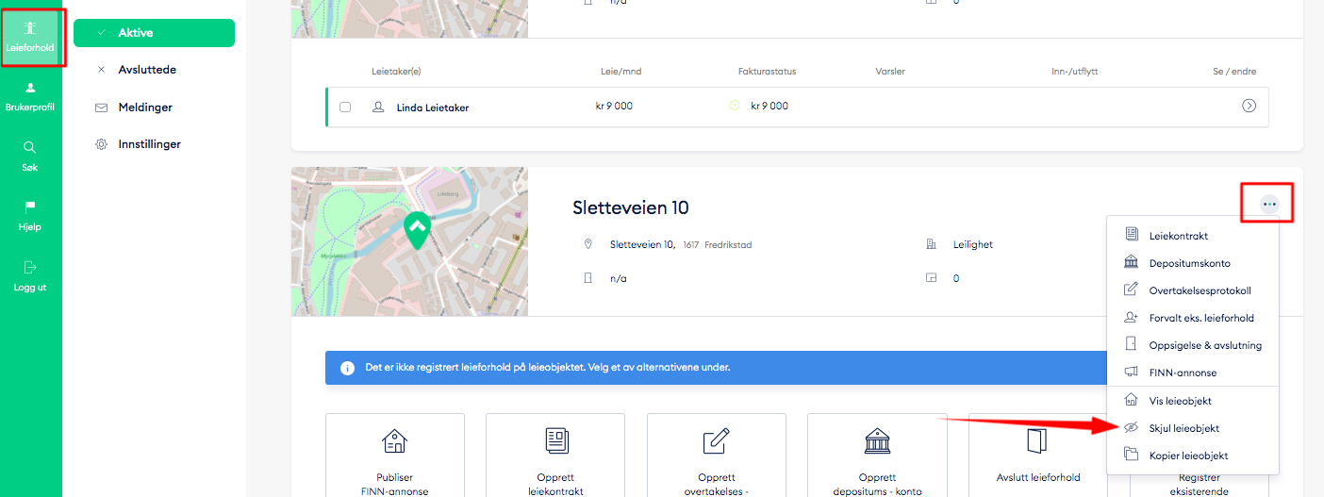Choose Depositumskonto from the context menu
Image resolution: width=1324 pixels, height=497 pixels.
tap(1189, 263)
